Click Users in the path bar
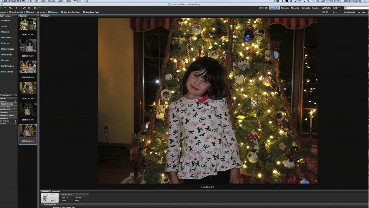Screen dimensions: 369x208 [30, 12]
